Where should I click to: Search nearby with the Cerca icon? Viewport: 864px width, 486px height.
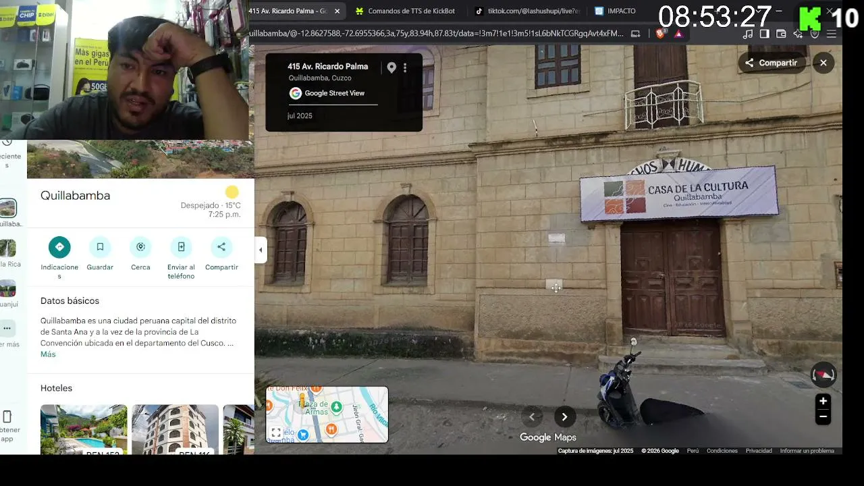[140, 247]
